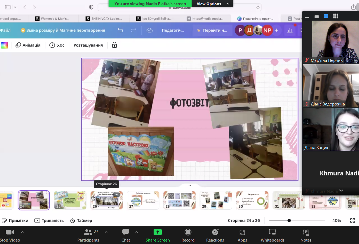The image size is (359, 244).
Task: Toggle Stop Video camera button
Action: pyautogui.click(x=10, y=235)
